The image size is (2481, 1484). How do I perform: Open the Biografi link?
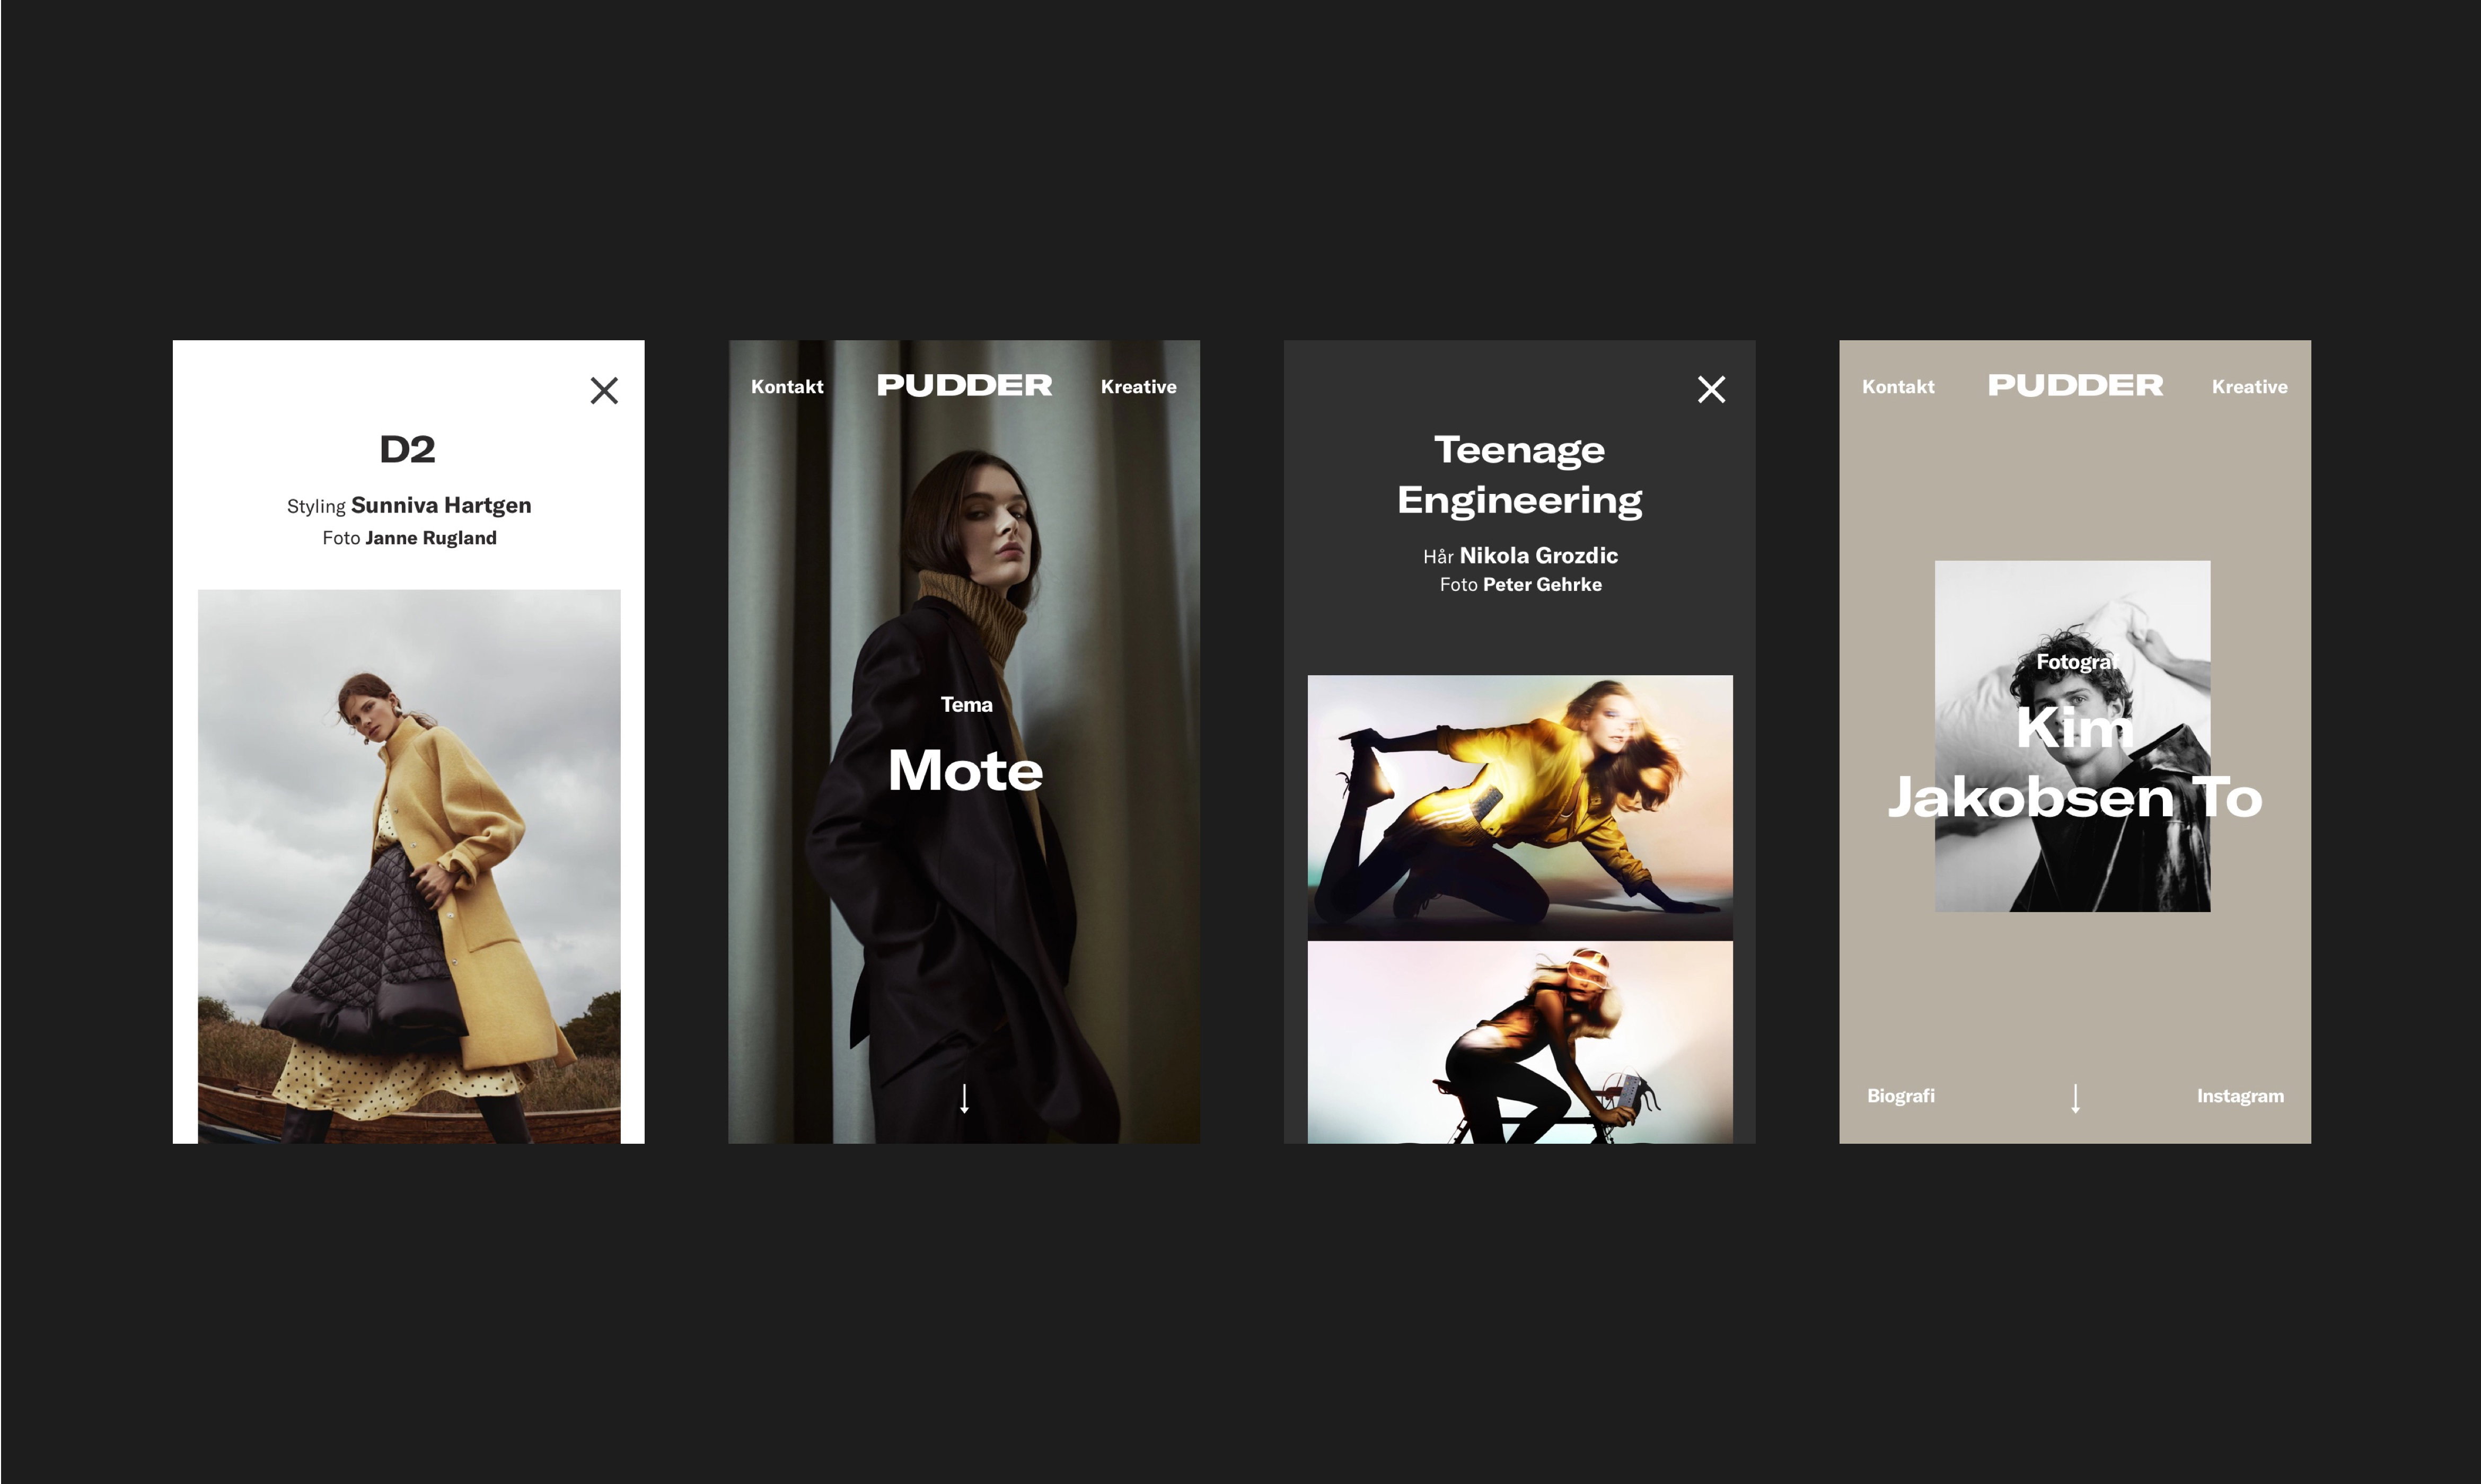tap(1900, 1096)
